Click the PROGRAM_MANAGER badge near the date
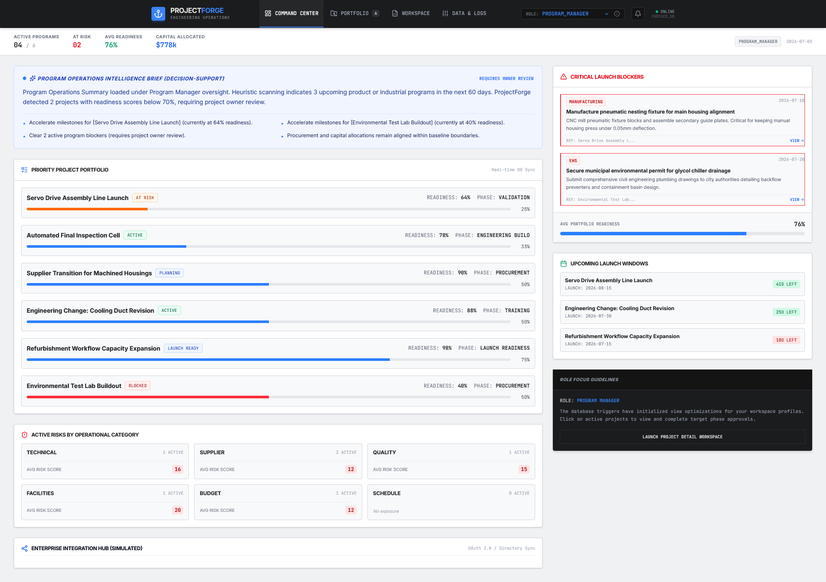 click(758, 42)
